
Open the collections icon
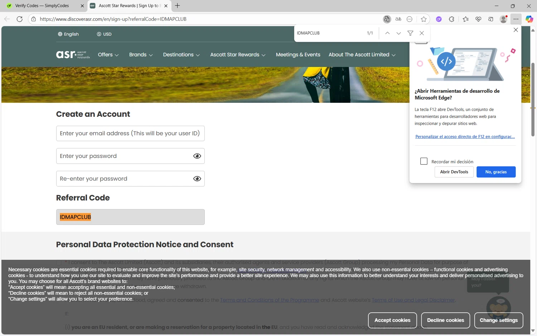click(x=491, y=19)
